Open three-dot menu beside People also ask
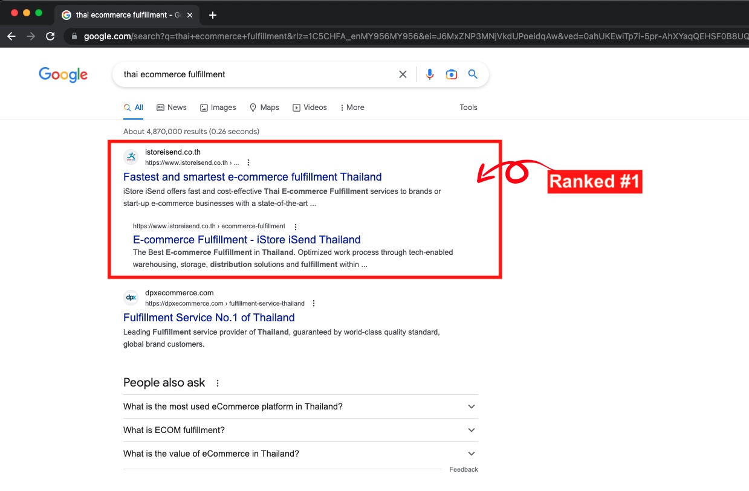The width and height of the screenshot is (749, 491). click(x=218, y=383)
